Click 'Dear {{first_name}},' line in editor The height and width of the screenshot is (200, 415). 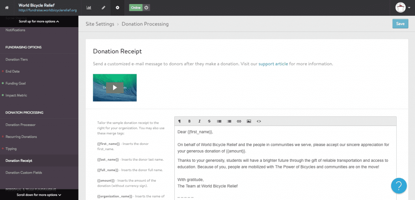pyautogui.click(x=195, y=132)
